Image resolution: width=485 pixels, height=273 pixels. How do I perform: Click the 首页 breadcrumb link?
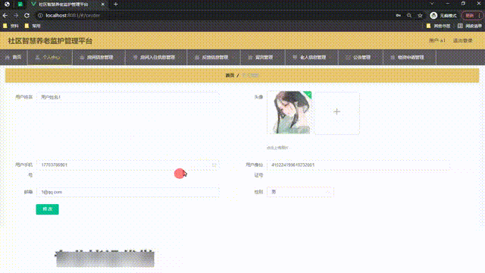tap(230, 75)
